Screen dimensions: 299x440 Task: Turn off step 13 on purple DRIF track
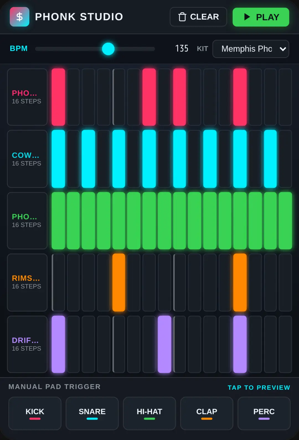[x=240, y=344]
